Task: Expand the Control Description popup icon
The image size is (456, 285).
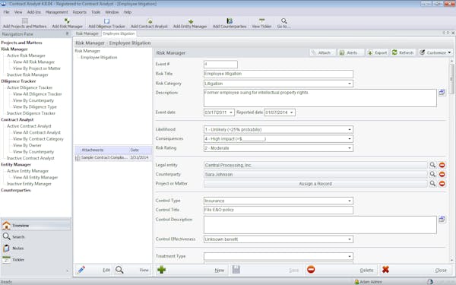Action: (x=442, y=220)
